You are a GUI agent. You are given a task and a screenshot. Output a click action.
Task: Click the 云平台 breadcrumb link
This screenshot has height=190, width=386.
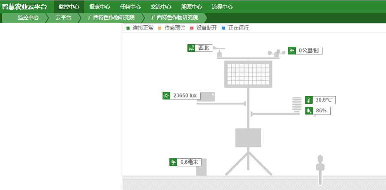pyautogui.click(x=63, y=18)
